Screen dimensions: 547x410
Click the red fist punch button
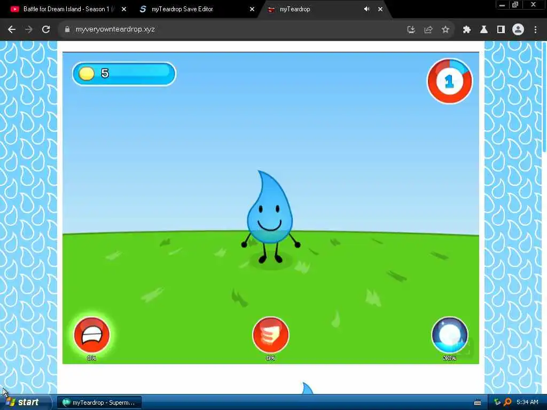click(x=271, y=335)
